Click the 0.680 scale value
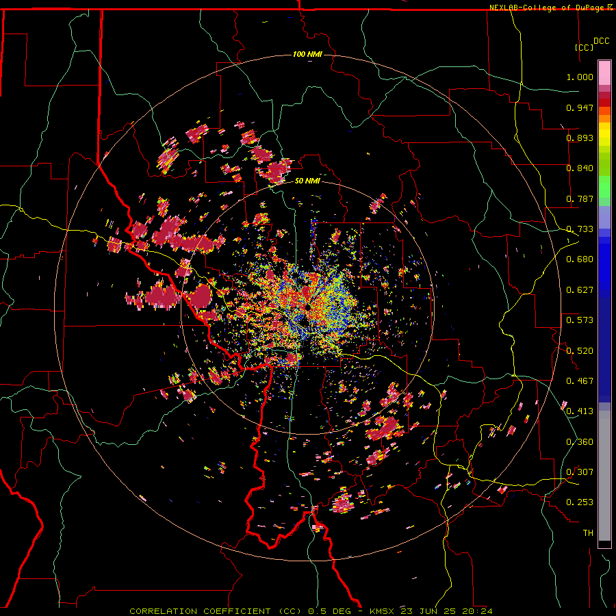 (580, 259)
